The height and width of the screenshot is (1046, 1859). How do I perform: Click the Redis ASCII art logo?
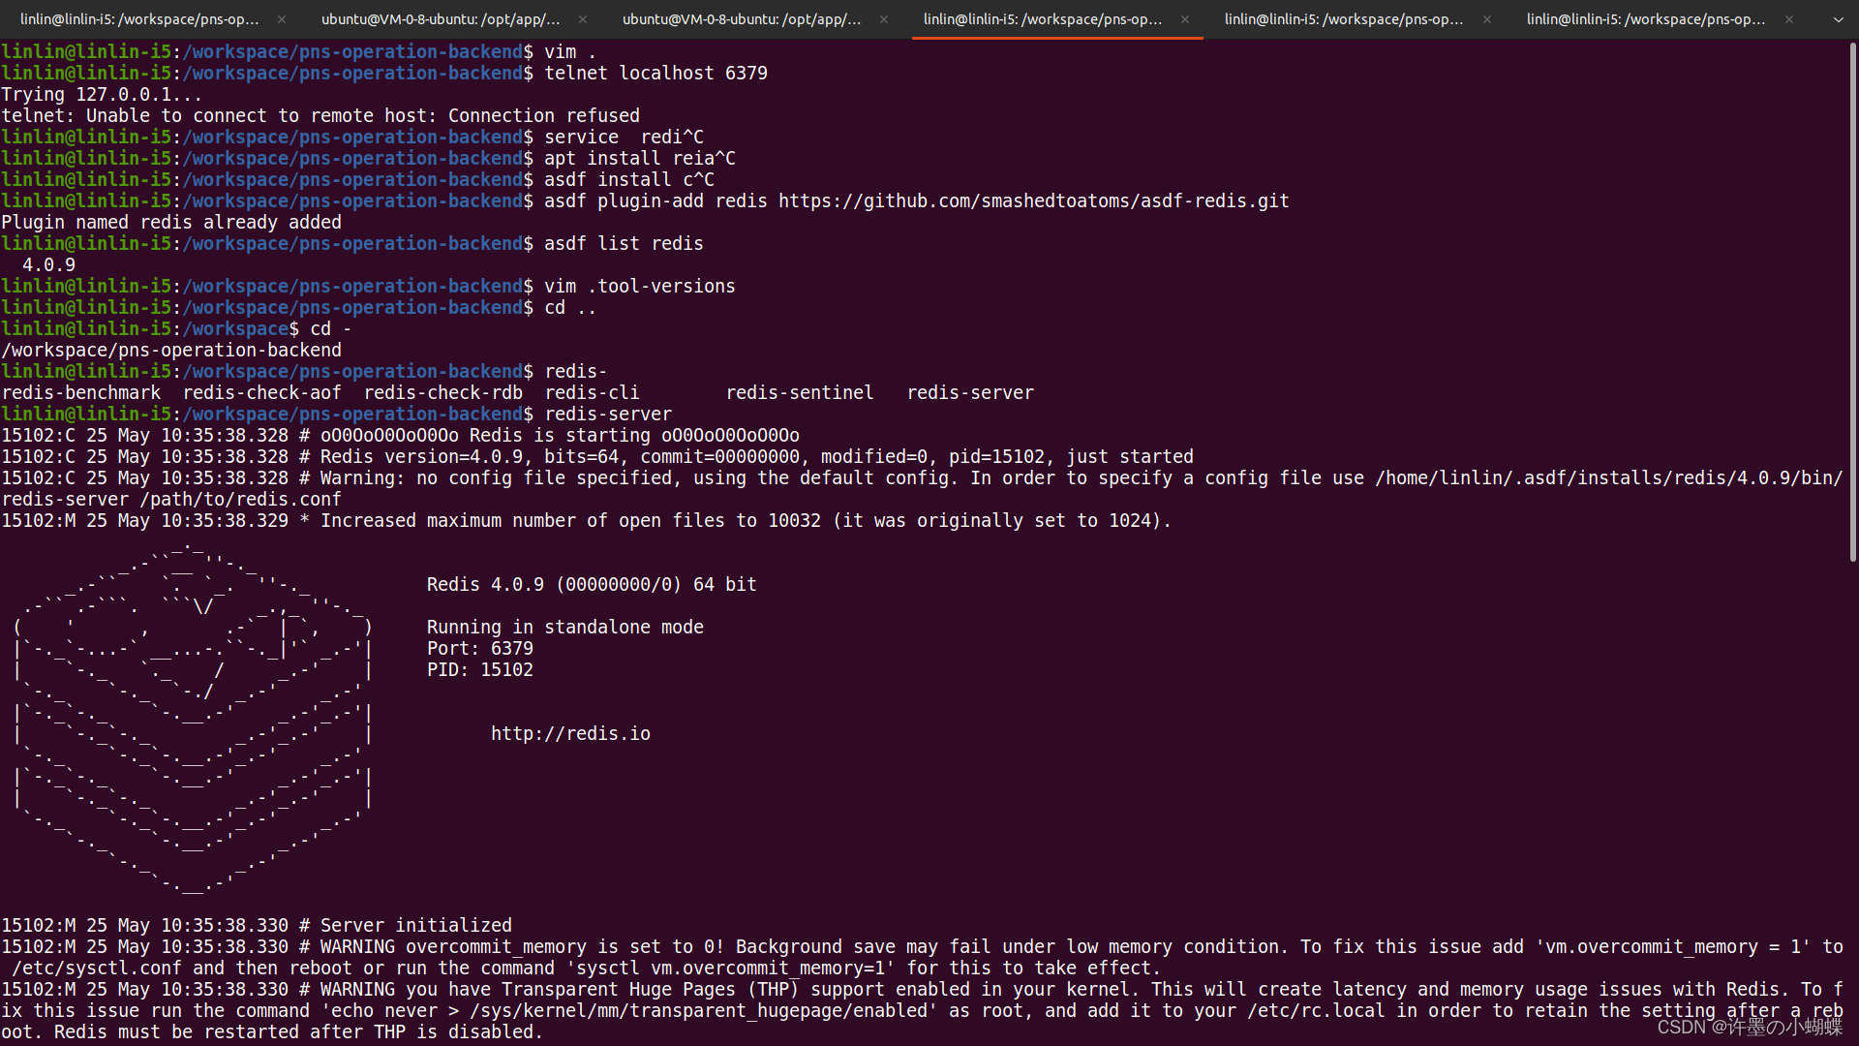(x=192, y=722)
